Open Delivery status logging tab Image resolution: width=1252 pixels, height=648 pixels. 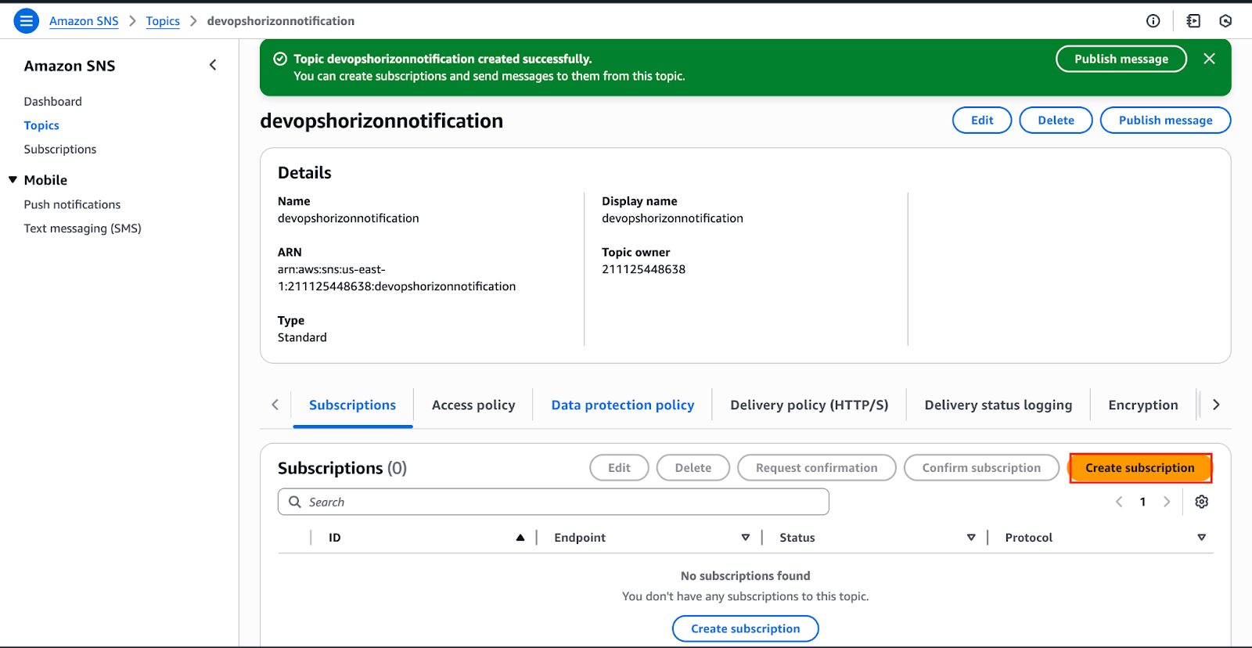[998, 405]
